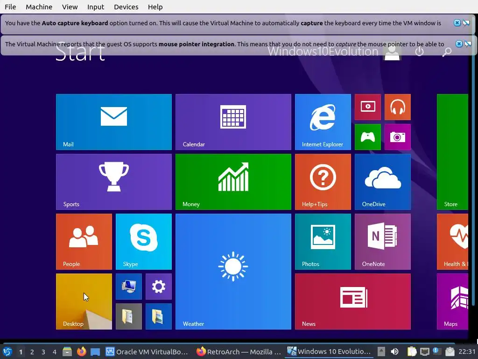Open the View menu

[x=70, y=7]
